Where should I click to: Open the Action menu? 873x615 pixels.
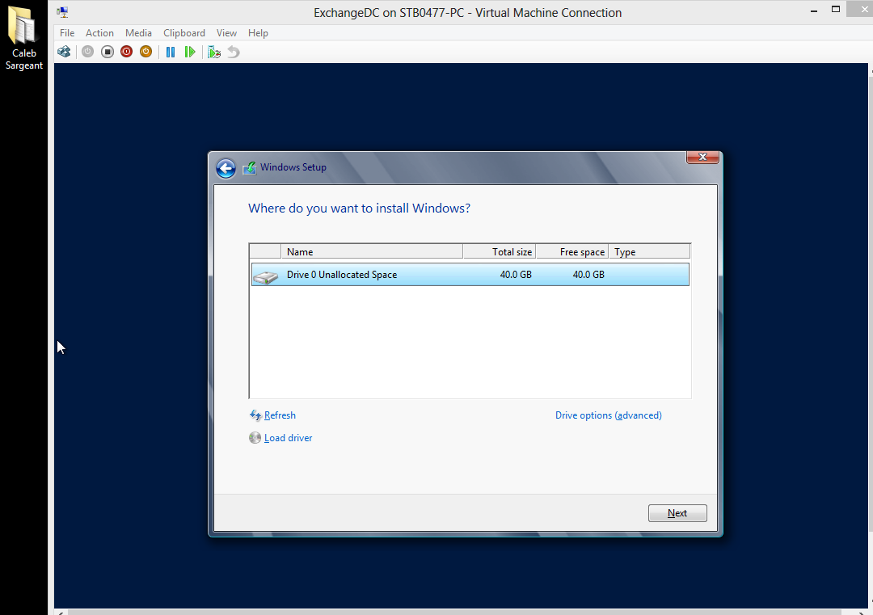coord(99,33)
